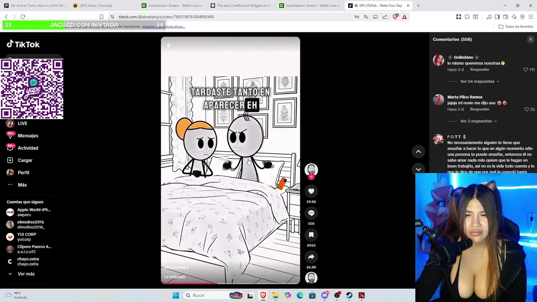This screenshot has height=302, width=537.
Task: Like Marta Pilco Ramos's comment
Action: tap(527, 109)
